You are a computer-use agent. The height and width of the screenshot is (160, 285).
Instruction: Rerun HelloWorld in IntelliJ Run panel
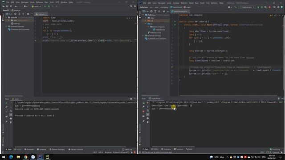tap(143, 103)
